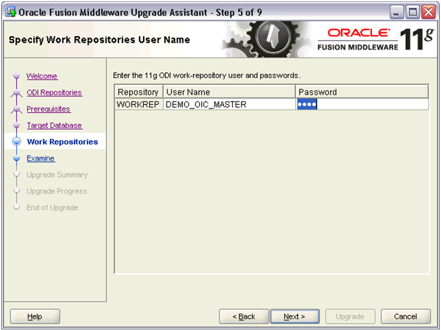The width and height of the screenshot is (441, 330).
Task: Select the Work Repositories step
Action: 62,142
